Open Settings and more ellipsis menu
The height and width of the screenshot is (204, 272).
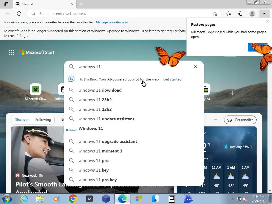point(264,14)
